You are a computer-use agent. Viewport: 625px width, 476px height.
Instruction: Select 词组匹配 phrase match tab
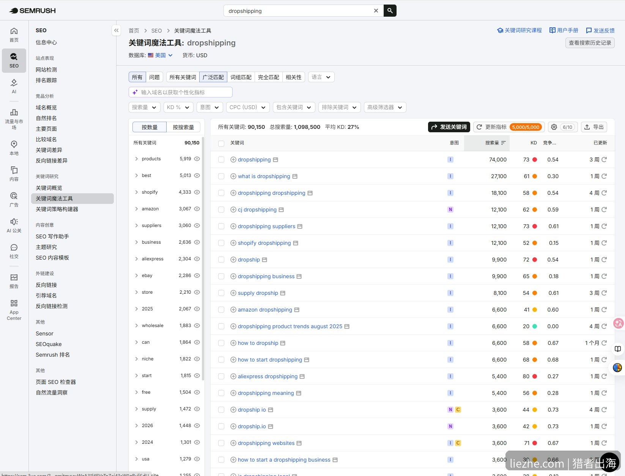tap(241, 77)
